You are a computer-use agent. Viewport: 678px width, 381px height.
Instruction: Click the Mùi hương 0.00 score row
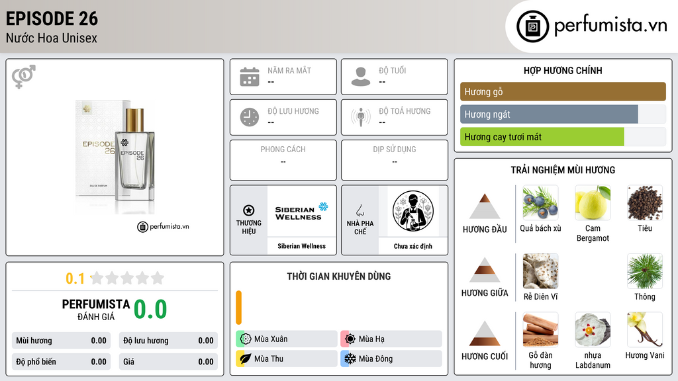(x=62, y=341)
